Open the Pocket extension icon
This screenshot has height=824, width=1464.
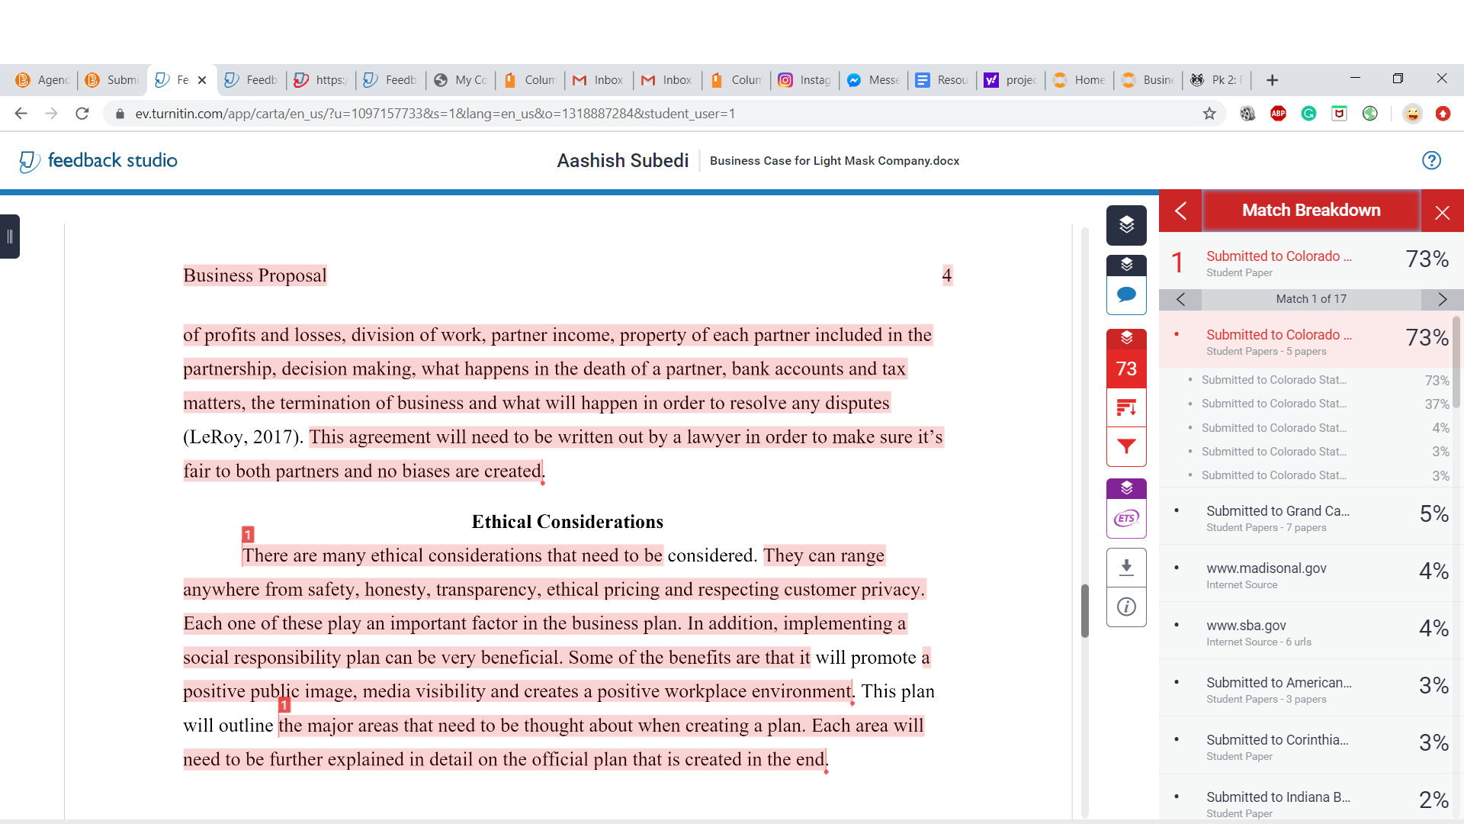tap(1340, 114)
